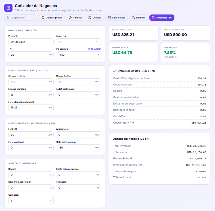Viewport: 215px width, 211px height.
Task: Edit the Laboratorio field
Action: pos(79,135)
